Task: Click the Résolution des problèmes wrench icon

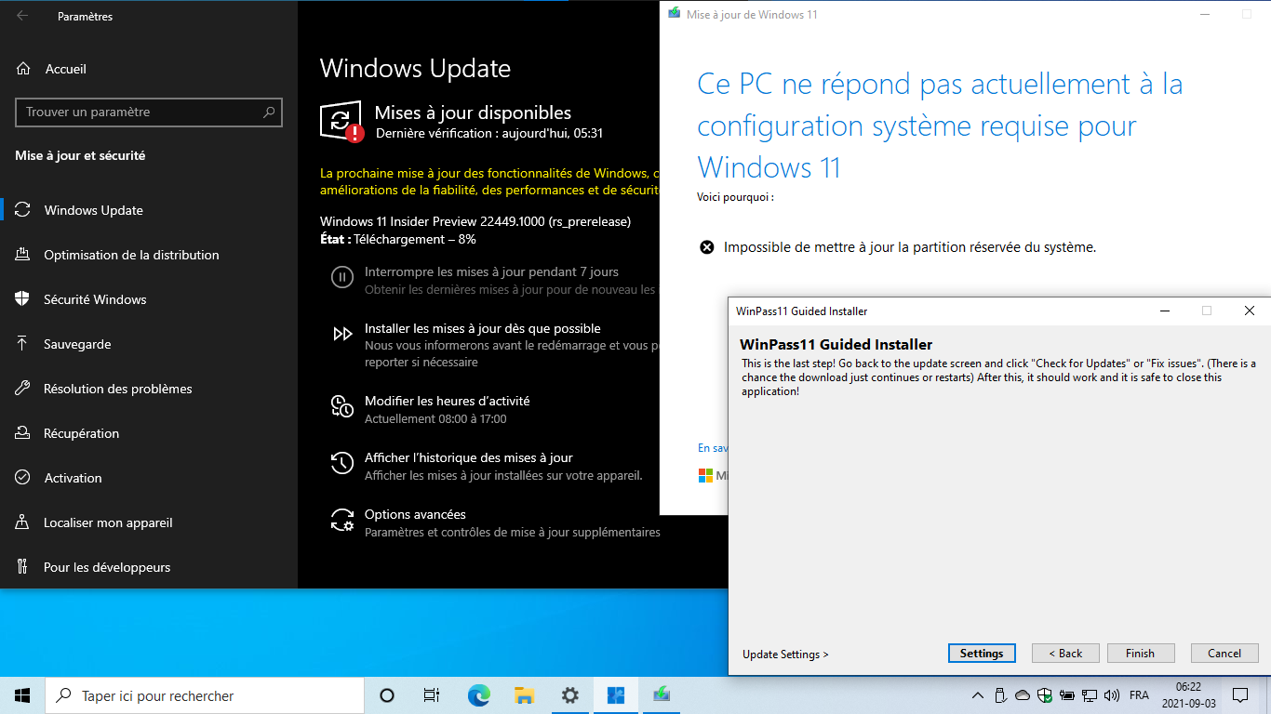Action: coord(23,389)
